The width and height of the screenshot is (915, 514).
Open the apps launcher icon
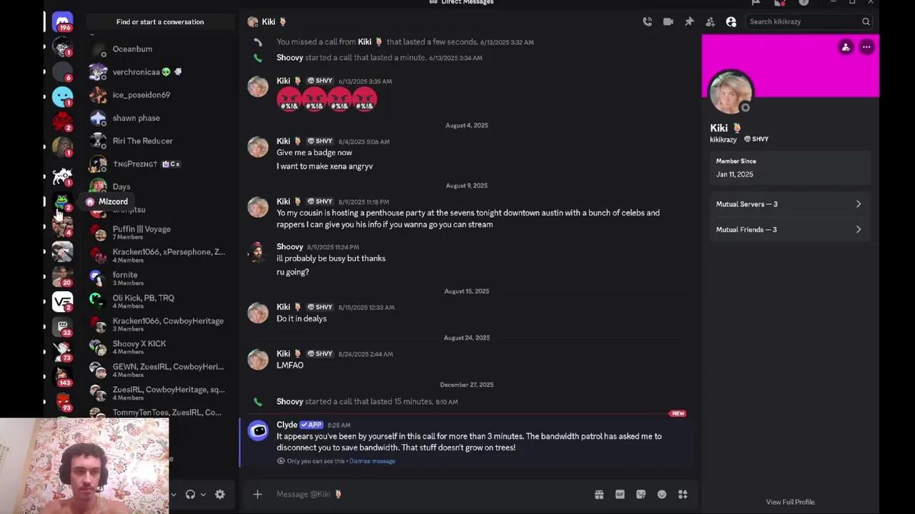(x=683, y=494)
